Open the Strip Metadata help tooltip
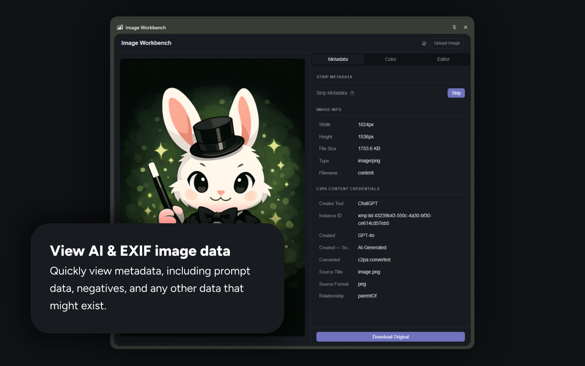 (352, 93)
